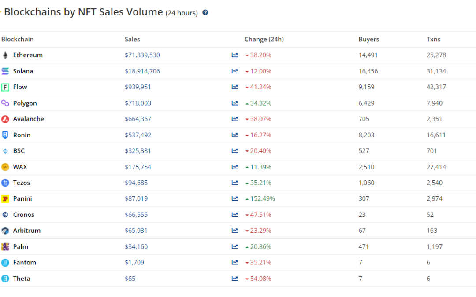Open the chart icon in the Arbitrum row
The height and width of the screenshot is (297, 476).
(234, 230)
